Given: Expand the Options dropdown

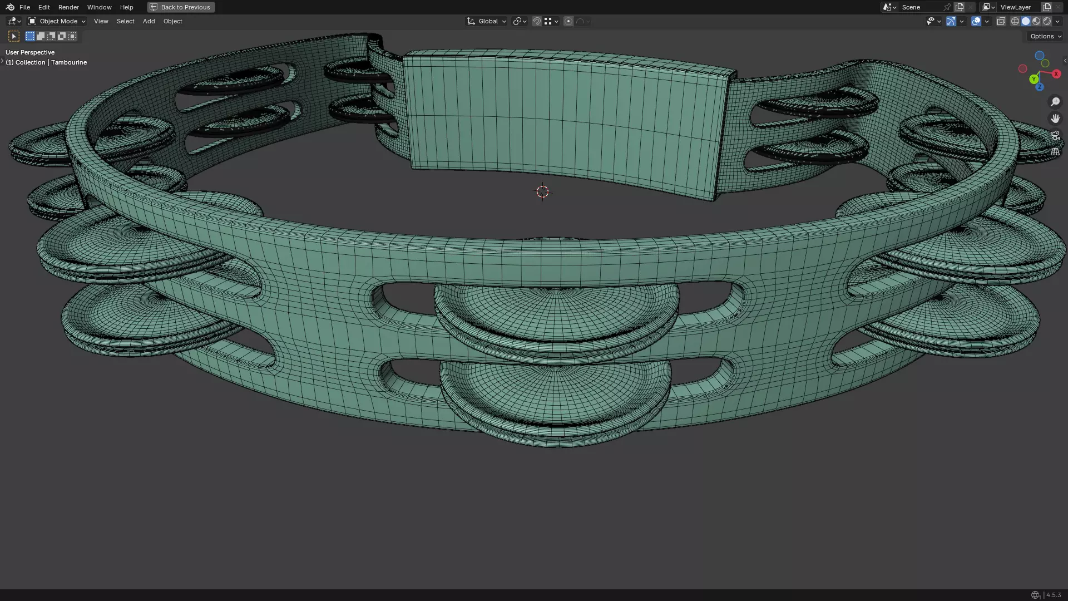Looking at the screenshot, I should (x=1045, y=36).
